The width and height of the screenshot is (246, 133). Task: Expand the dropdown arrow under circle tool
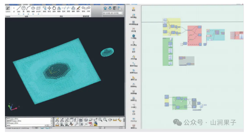[24, 14]
